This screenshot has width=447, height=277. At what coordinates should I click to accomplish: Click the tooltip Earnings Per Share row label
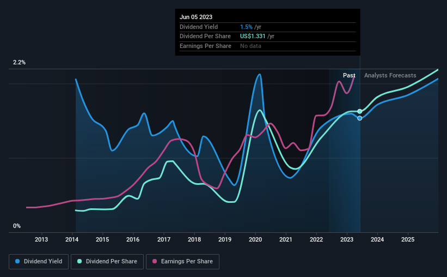click(x=206, y=46)
